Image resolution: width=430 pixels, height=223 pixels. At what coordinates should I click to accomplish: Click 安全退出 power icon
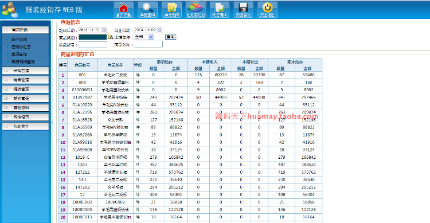click(x=267, y=10)
